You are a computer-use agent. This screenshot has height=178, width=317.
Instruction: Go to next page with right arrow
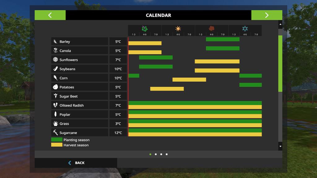point(267,15)
